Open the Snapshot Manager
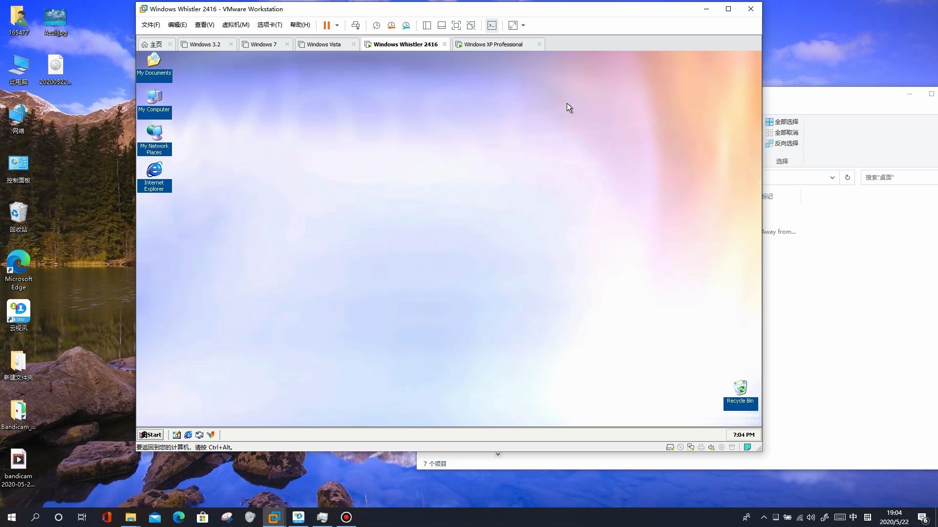Viewport: 938px width, 527px height. (406, 25)
